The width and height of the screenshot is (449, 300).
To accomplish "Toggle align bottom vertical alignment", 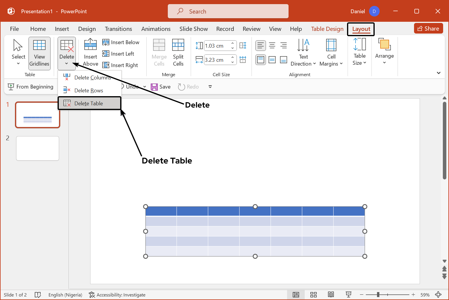I will [284, 60].
